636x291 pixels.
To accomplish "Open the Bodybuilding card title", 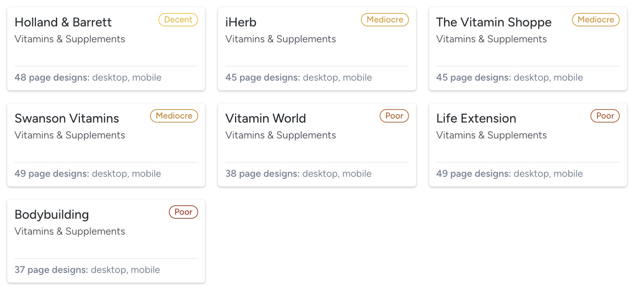I will [52, 215].
